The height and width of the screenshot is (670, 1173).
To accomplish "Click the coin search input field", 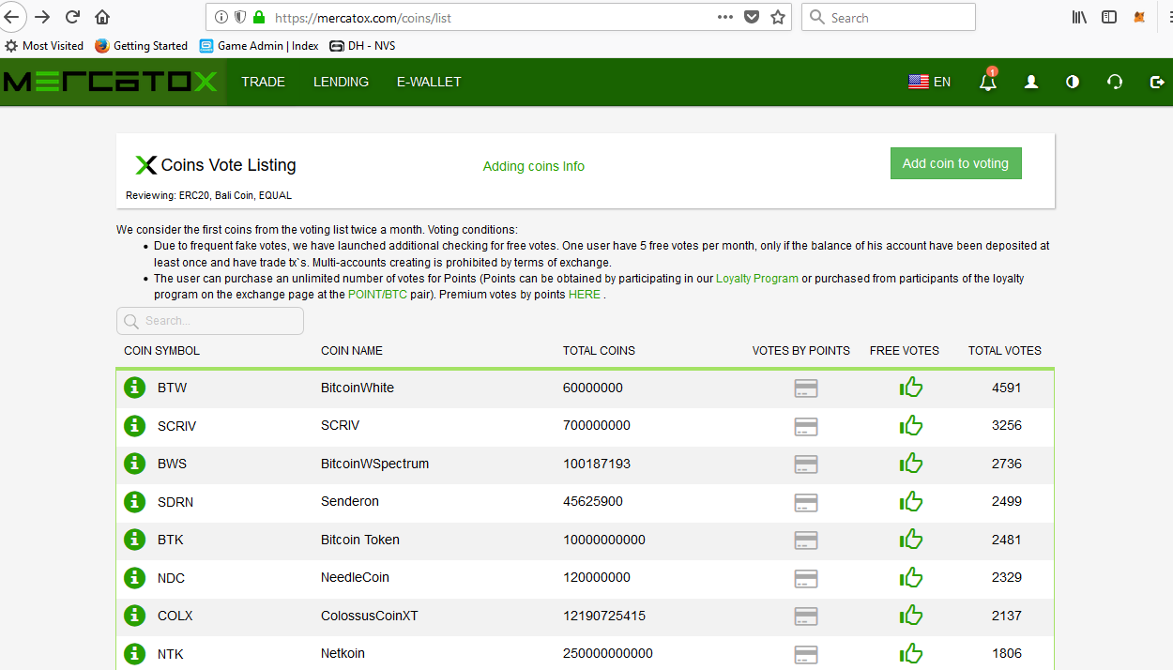I will point(210,321).
